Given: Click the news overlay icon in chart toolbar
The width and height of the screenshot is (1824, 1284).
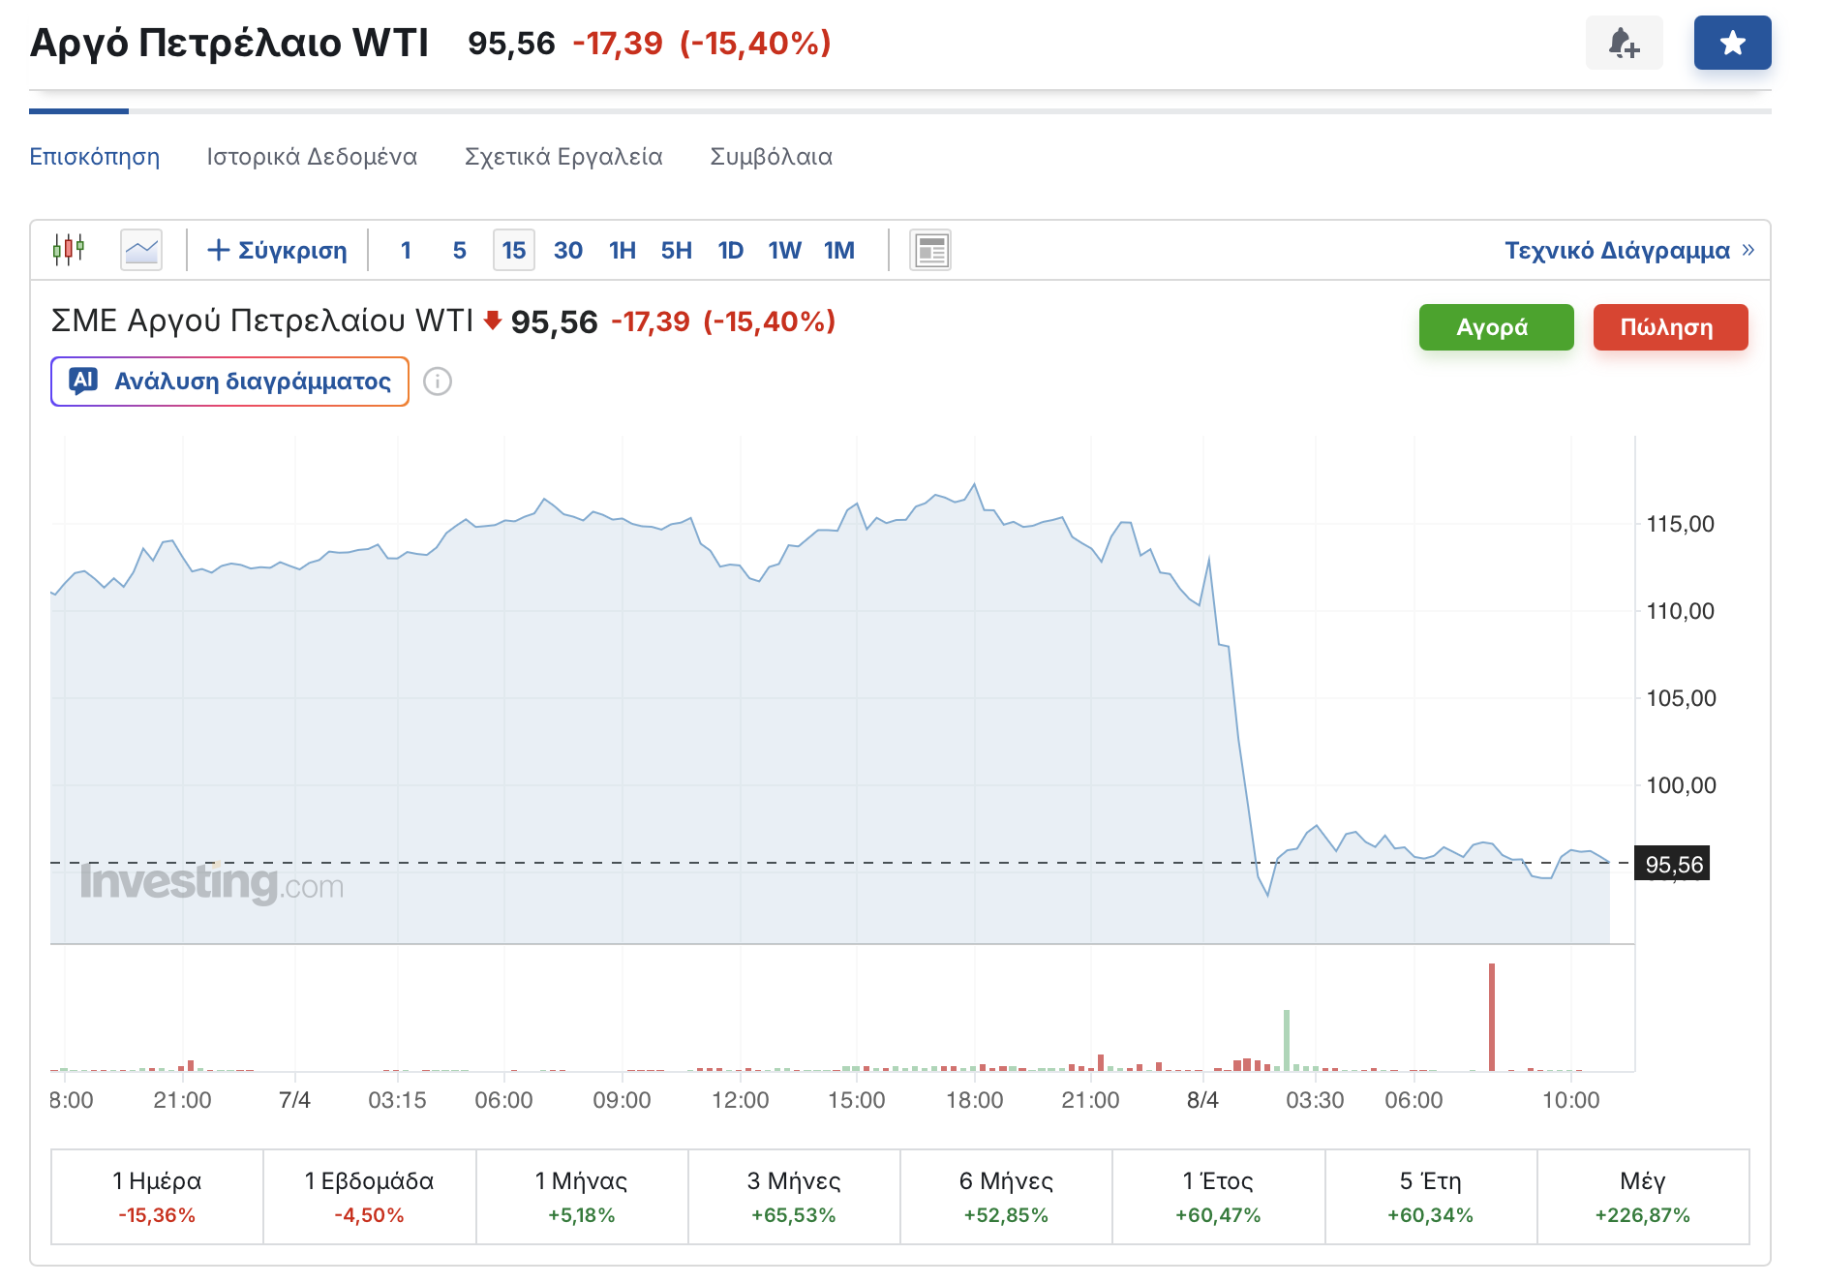Looking at the screenshot, I should (x=930, y=250).
